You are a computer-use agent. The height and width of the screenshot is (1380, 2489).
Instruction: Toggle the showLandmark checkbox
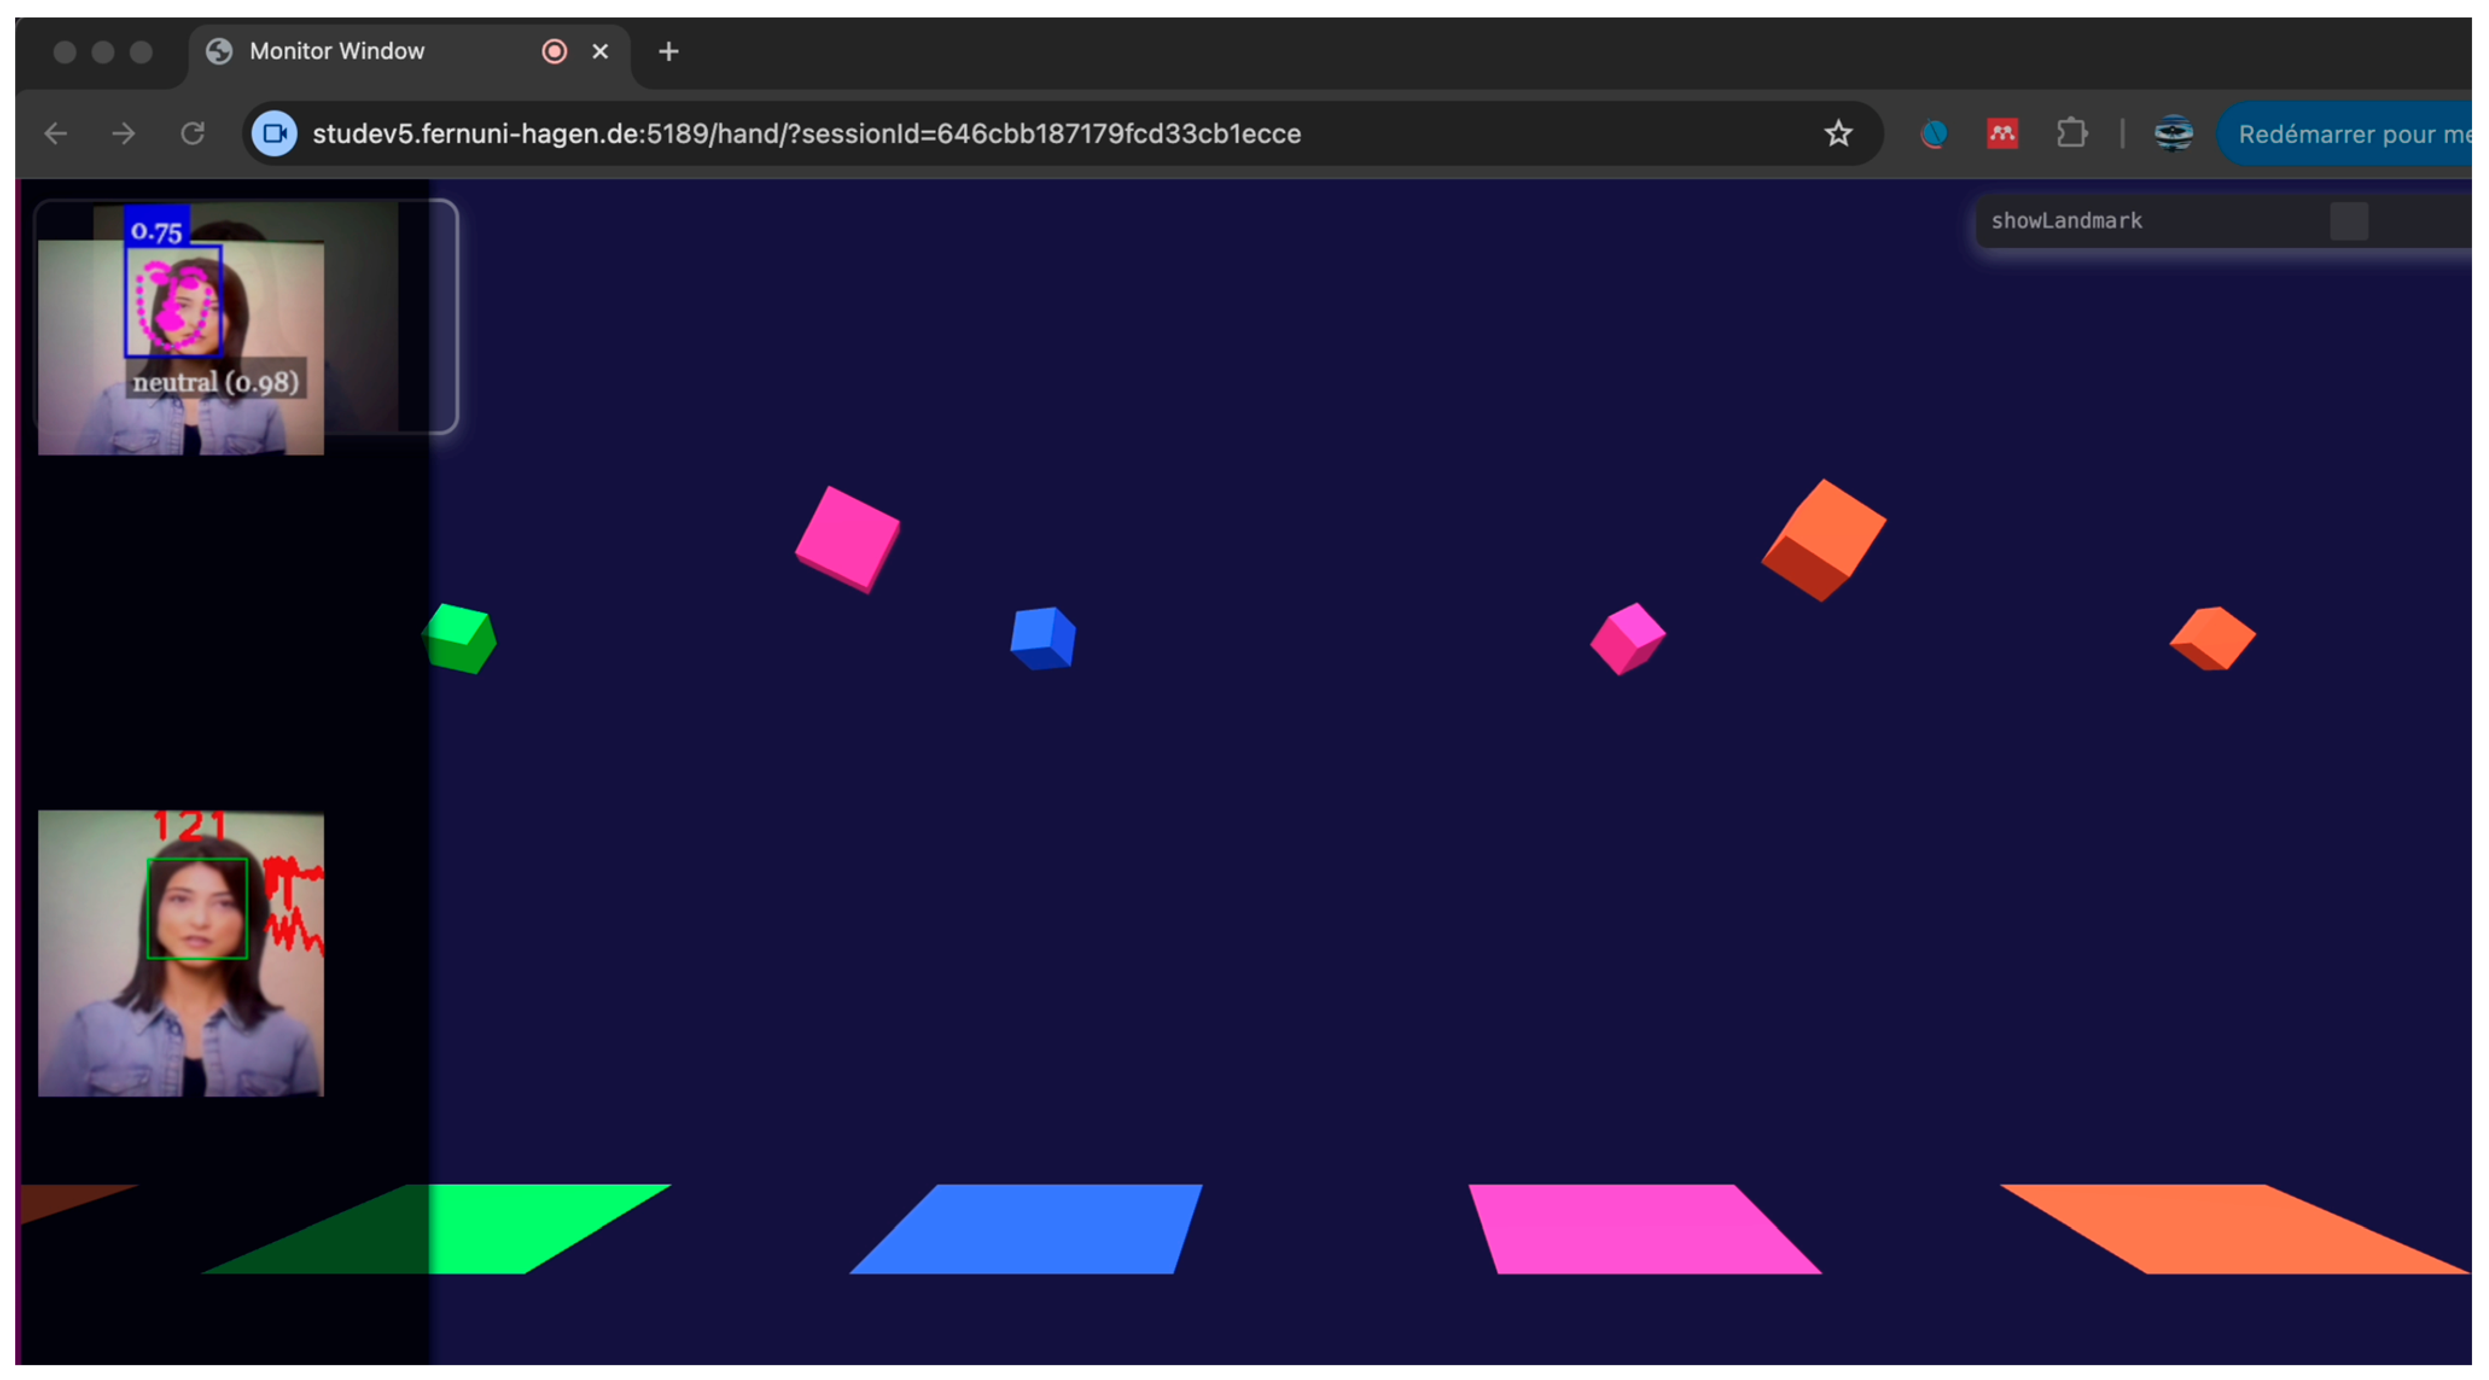tap(2348, 221)
